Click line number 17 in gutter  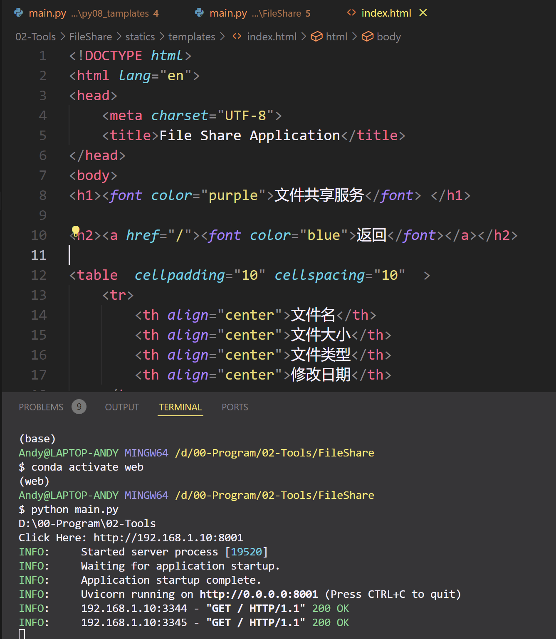[39, 375]
